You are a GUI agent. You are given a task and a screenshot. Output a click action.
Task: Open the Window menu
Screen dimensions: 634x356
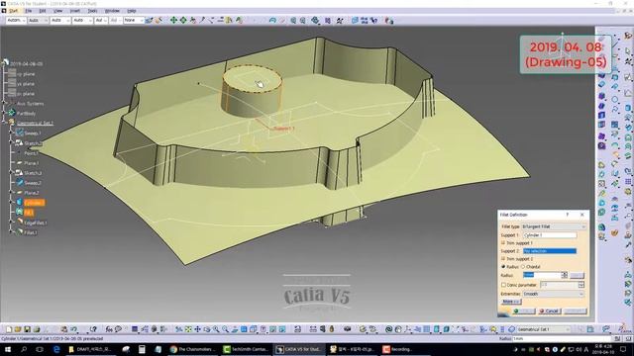click(x=112, y=11)
